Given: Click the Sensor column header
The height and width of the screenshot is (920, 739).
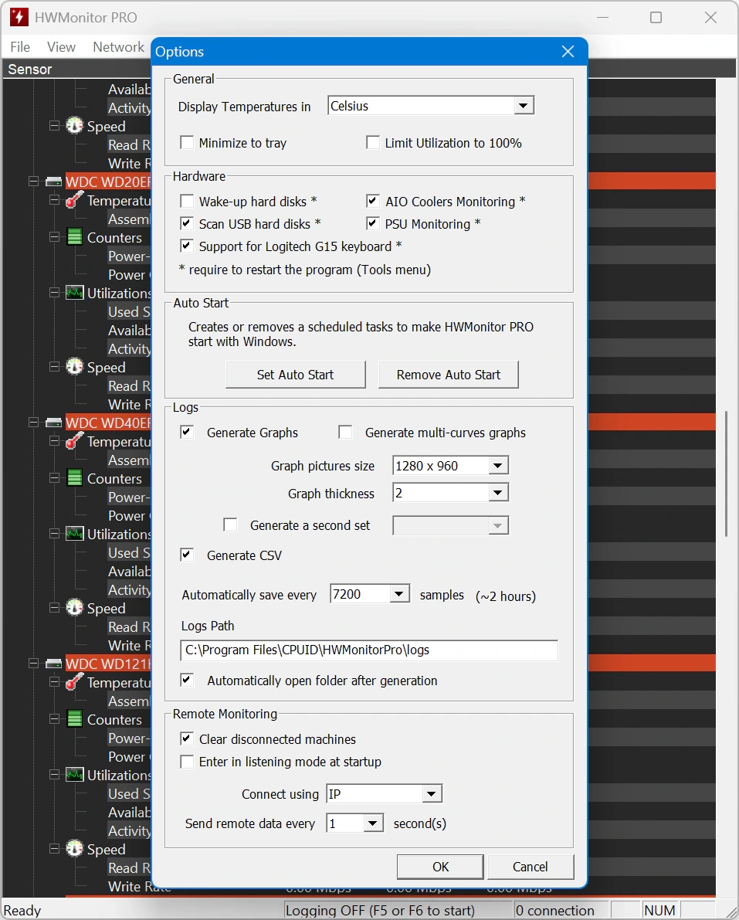Looking at the screenshot, I should (x=76, y=70).
